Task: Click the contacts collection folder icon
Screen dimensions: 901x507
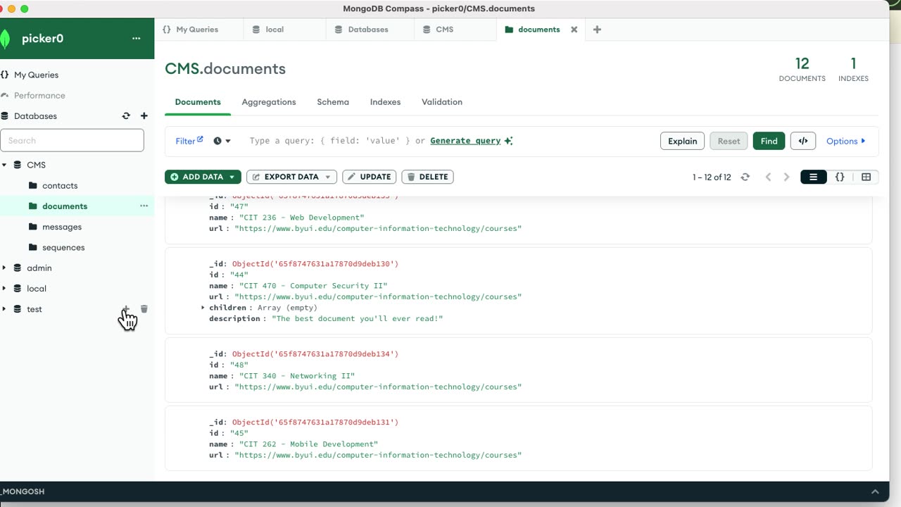Action: [x=33, y=185]
